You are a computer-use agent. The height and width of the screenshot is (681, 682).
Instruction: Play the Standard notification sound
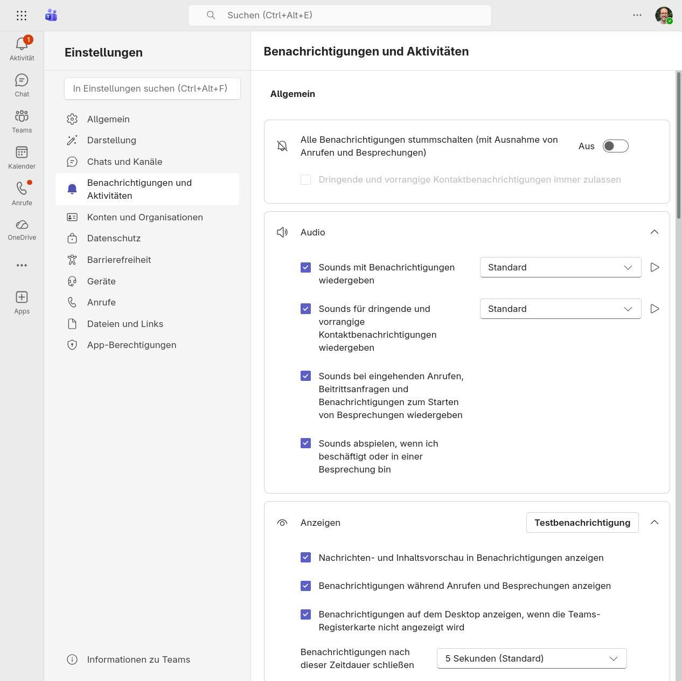tap(655, 267)
